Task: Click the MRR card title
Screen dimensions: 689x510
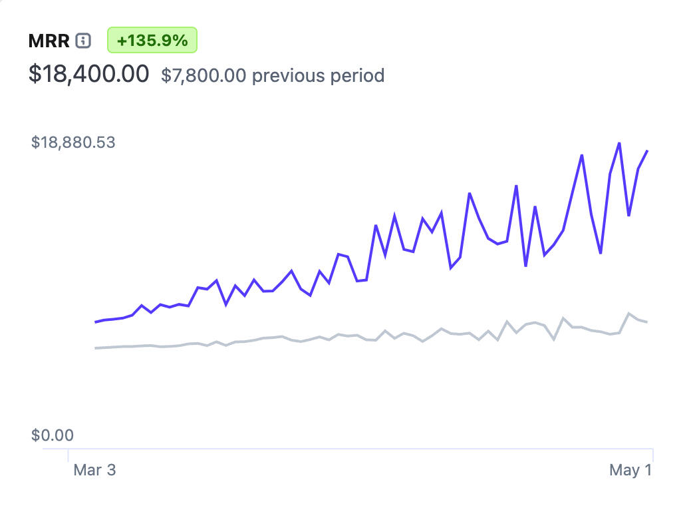Action: pyautogui.click(x=49, y=41)
